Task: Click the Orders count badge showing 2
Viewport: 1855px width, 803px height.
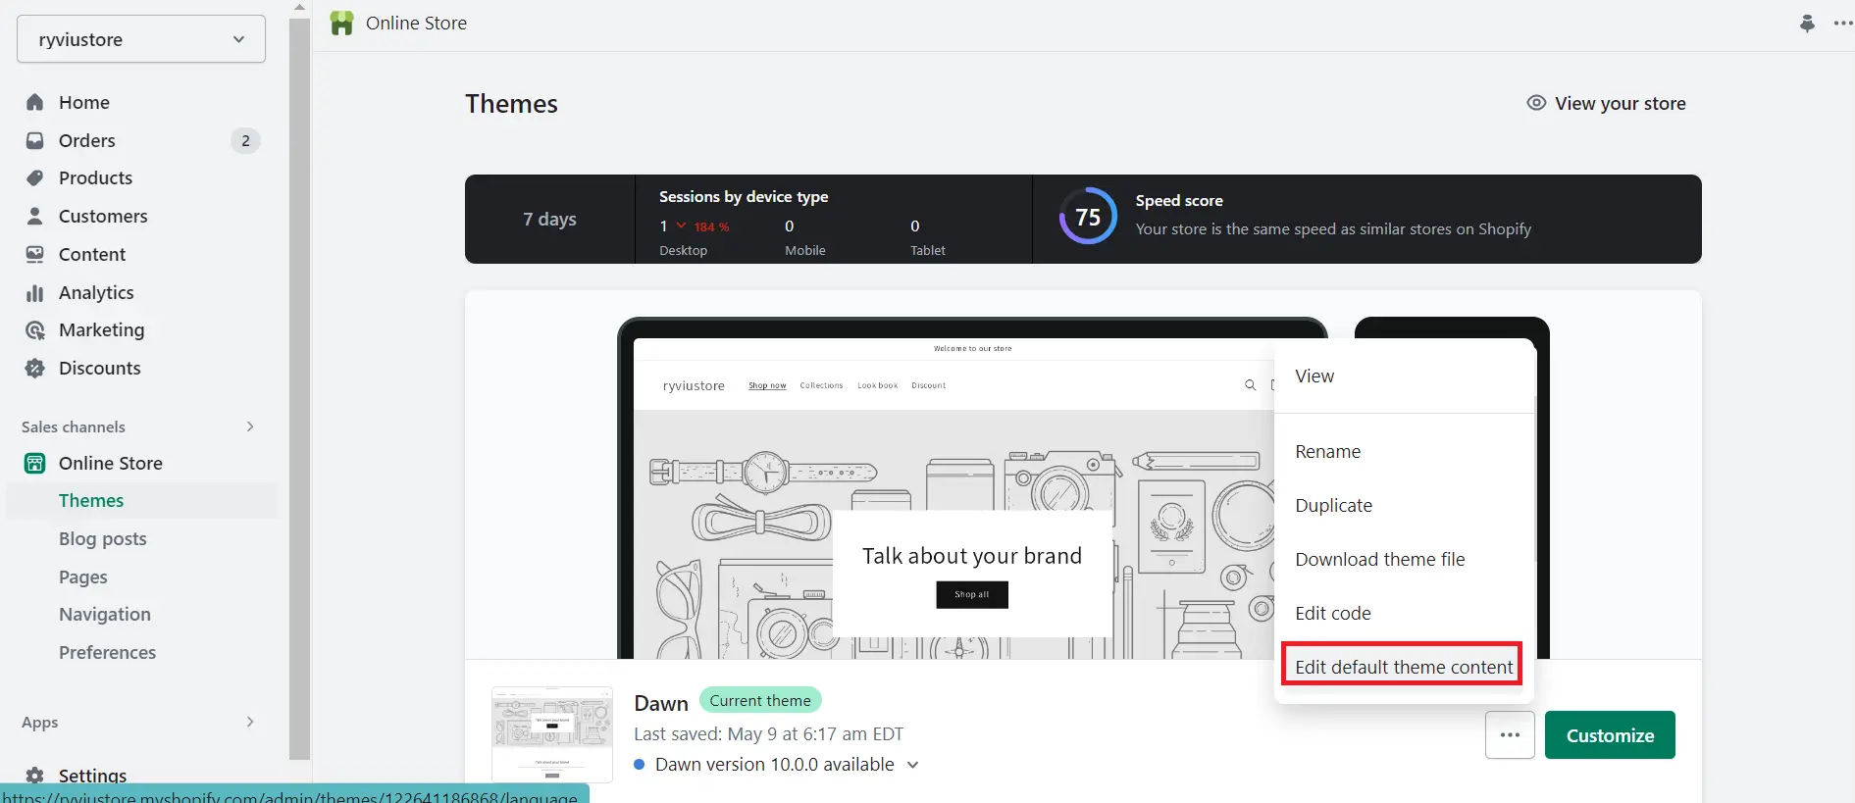Action: point(245,140)
